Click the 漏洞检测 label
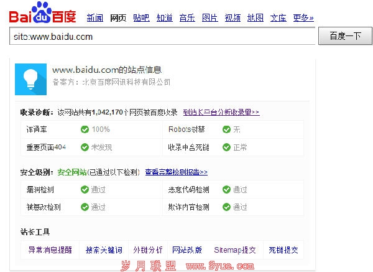The height and width of the screenshot is (272, 373). click(40, 190)
